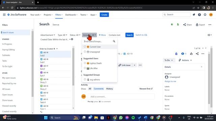Open the Projects menu
Screen dimensions: 216x121
click(48, 15)
